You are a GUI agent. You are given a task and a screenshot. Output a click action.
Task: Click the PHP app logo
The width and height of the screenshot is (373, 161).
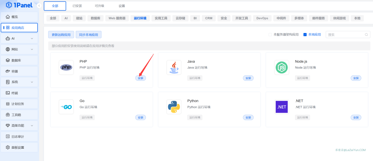(x=66, y=68)
